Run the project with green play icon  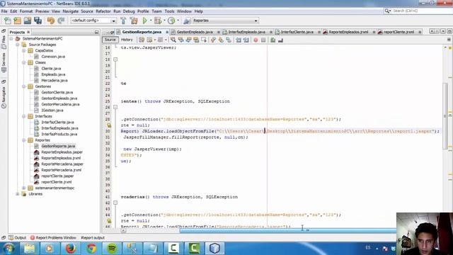[144, 21]
